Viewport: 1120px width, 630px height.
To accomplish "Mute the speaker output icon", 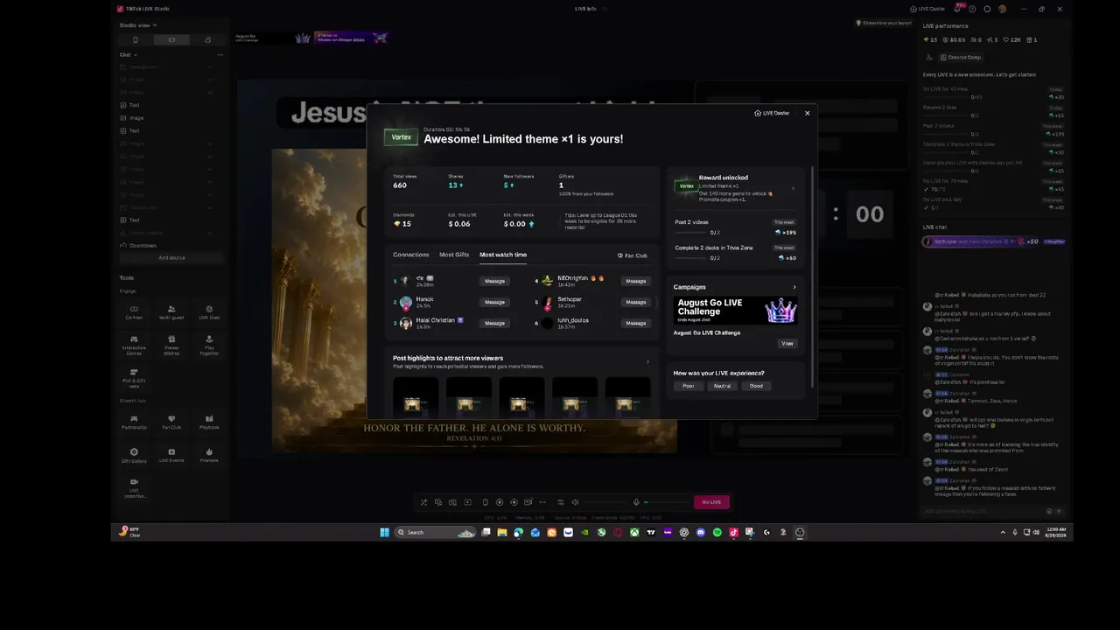I will point(575,502).
